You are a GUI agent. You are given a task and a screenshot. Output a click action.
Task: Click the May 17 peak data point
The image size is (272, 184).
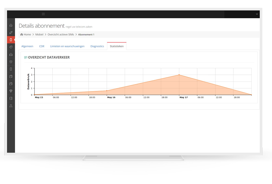pyautogui.click(x=179, y=75)
